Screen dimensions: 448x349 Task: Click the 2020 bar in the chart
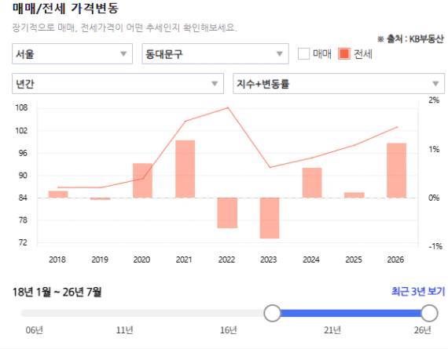(142, 180)
